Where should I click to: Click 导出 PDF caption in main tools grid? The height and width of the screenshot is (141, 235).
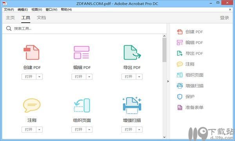132,67
